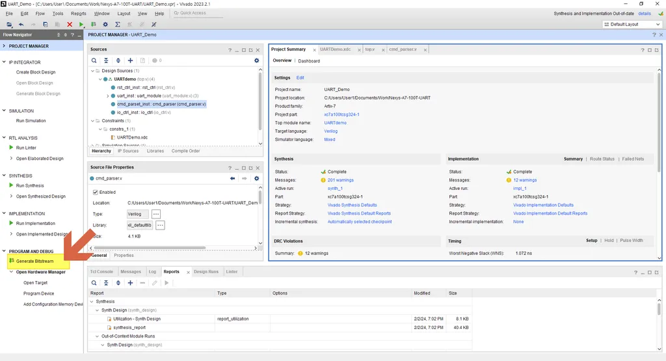Add sources with the plus icon

tap(130, 60)
